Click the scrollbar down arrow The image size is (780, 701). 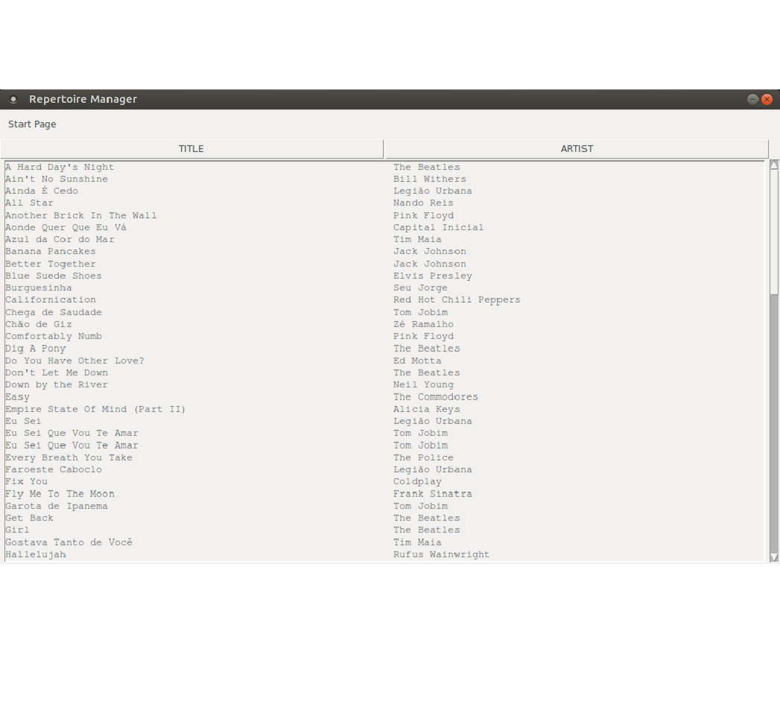coord(774,557)
